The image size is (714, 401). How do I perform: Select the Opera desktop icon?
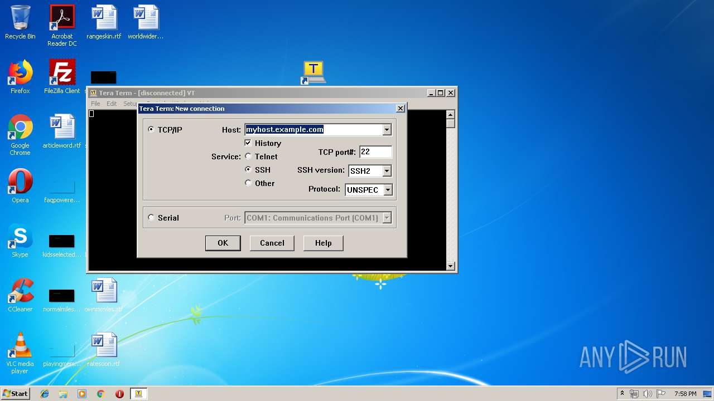coord(20,186)
